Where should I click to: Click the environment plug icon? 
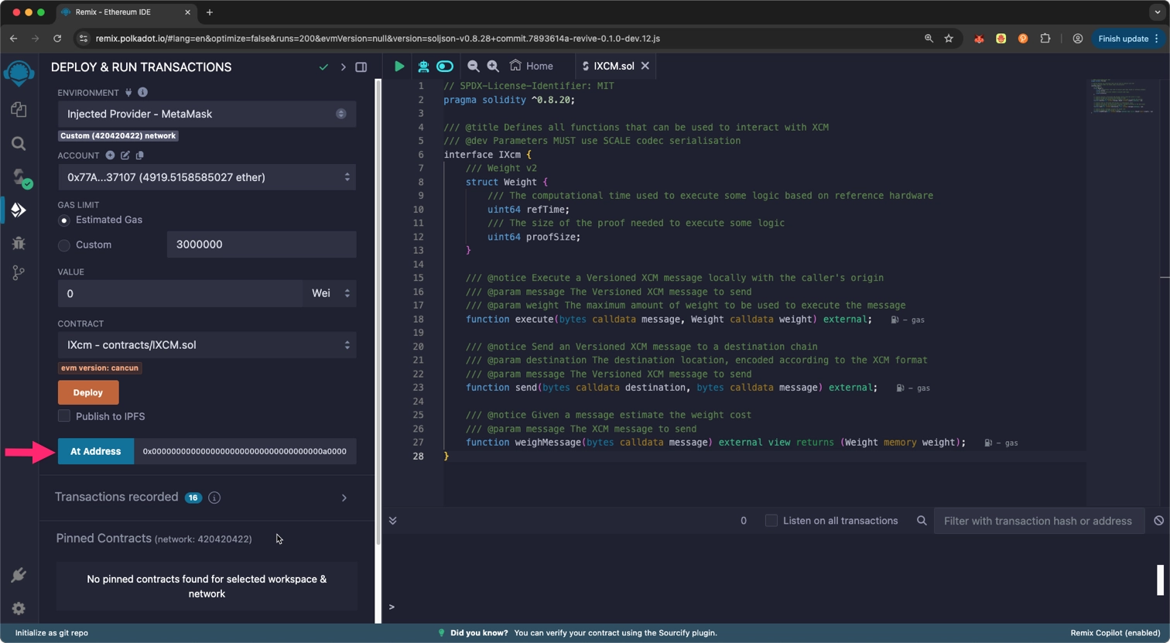pos(128,92)
